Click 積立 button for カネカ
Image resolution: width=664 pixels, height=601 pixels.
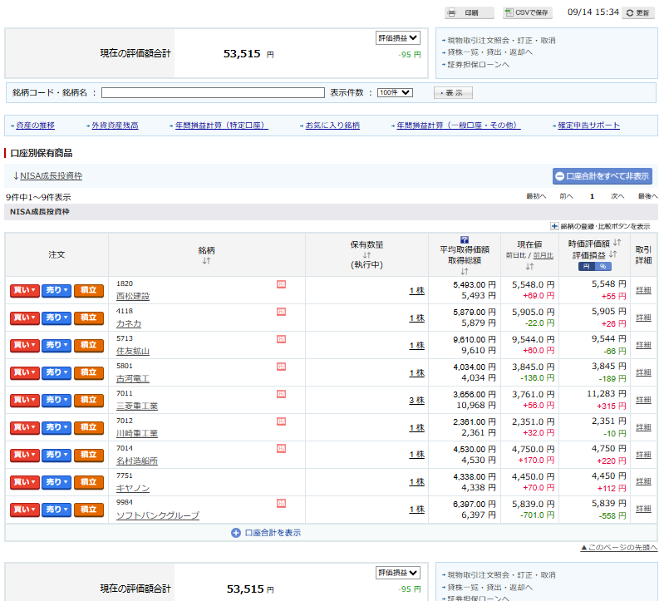click(x=88, y=318)
